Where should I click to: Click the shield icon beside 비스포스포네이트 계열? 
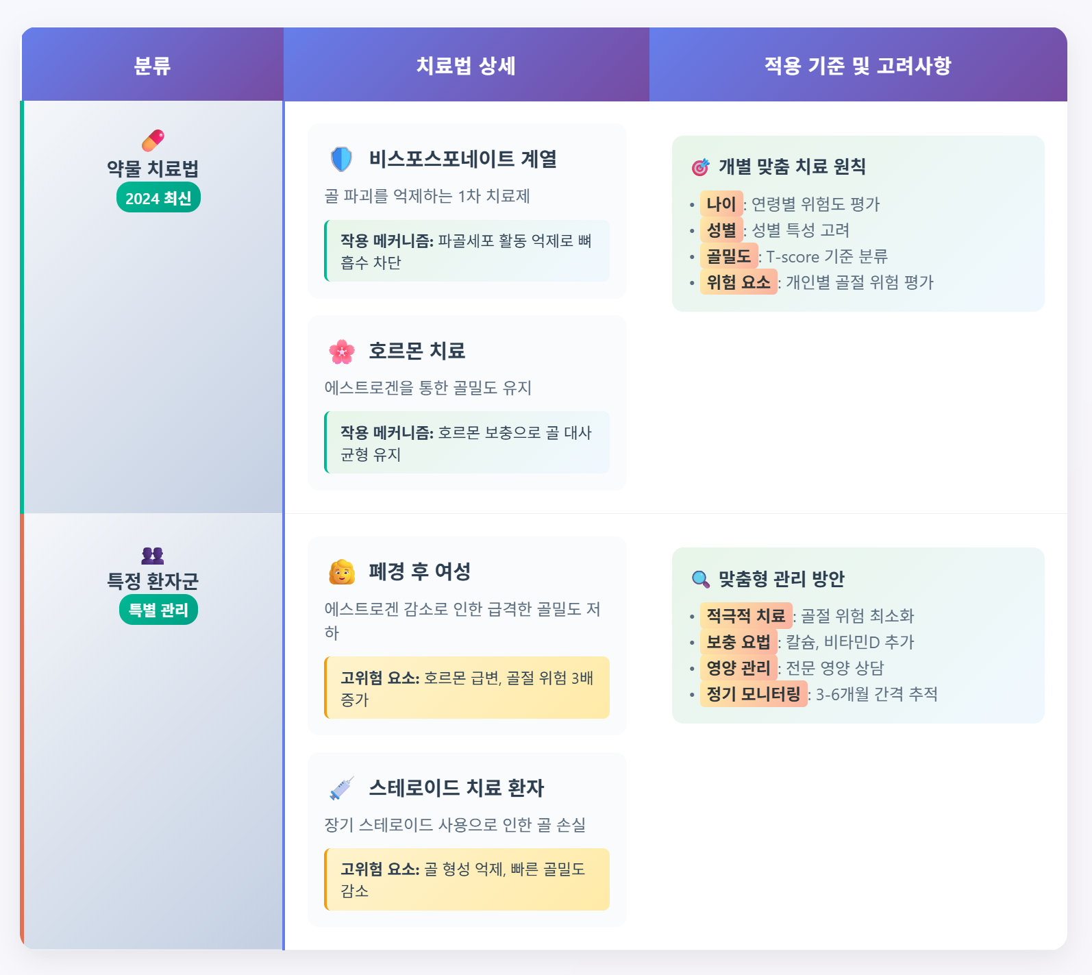pyautogui.click(x=341, y=159)
